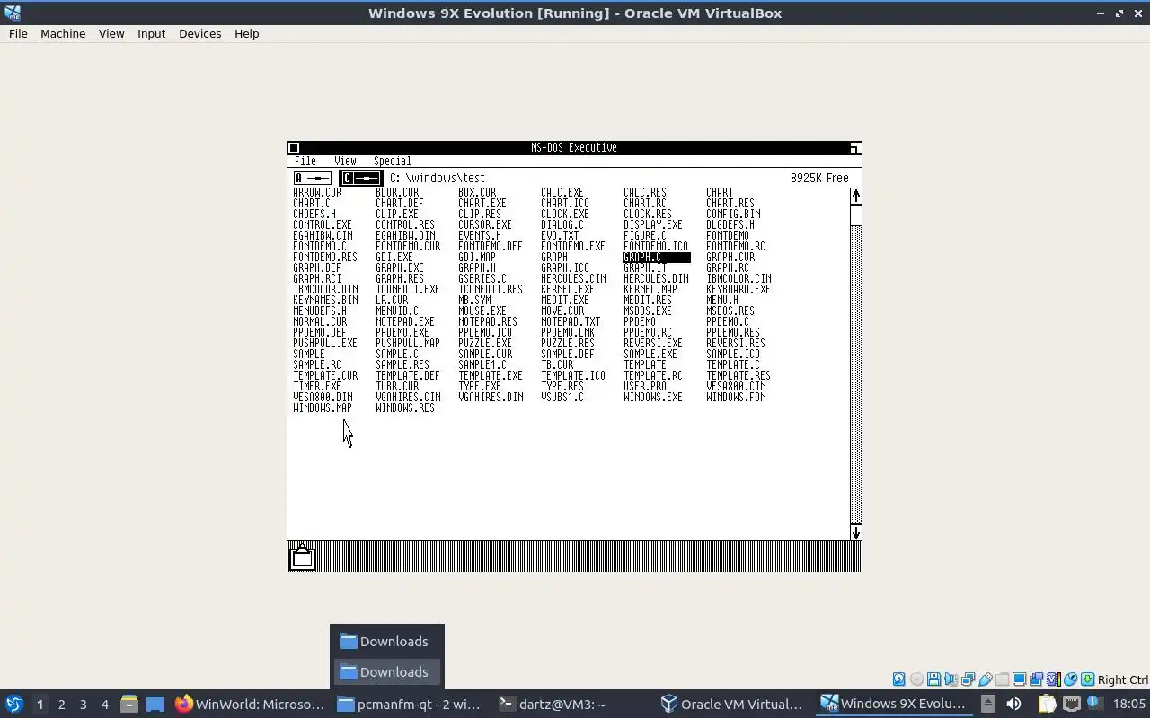This screenshot has width=1150, height=718.
Task: Open VirtualBox File menu
Action: click(x=18, y=33)
